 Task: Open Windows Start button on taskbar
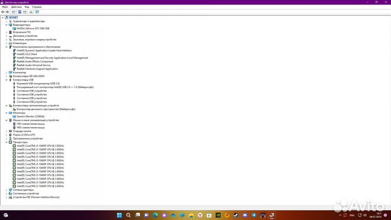pyautogui.click(x=119, y=215)
